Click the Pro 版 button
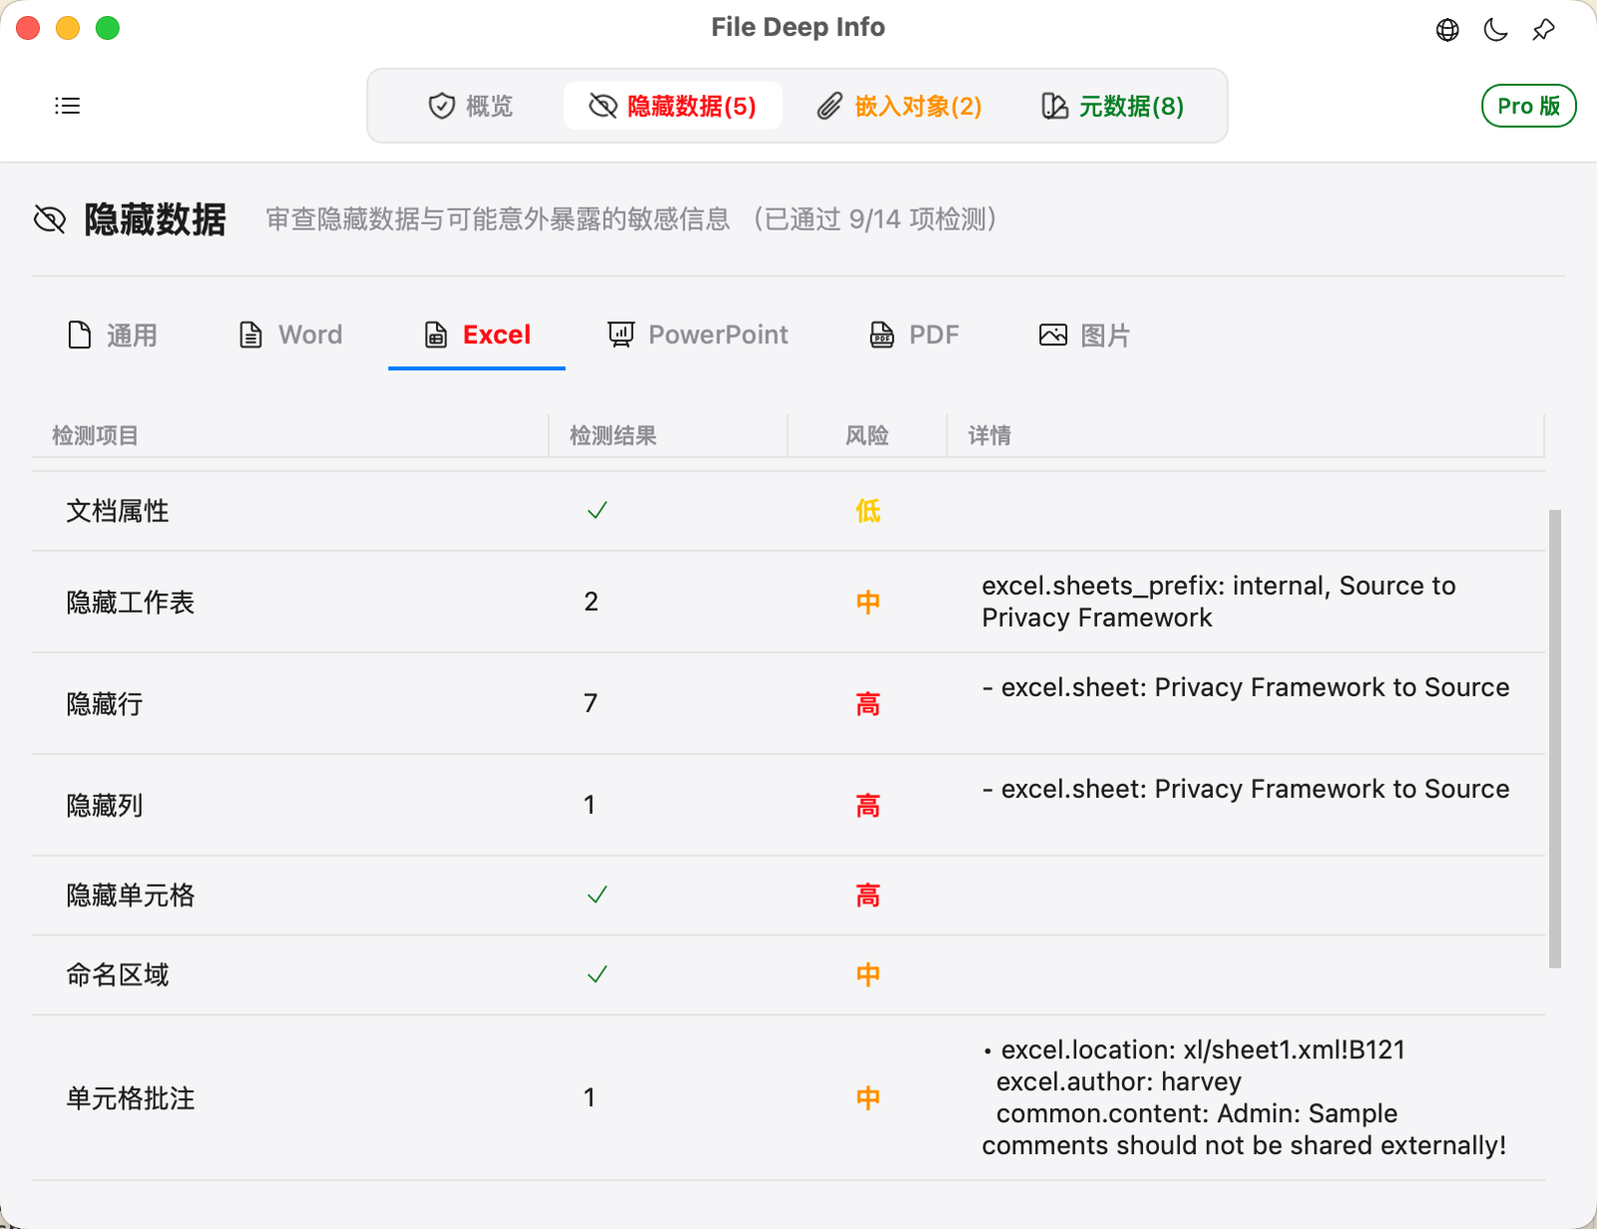 pyautogui.click(x=1528, y=105)
